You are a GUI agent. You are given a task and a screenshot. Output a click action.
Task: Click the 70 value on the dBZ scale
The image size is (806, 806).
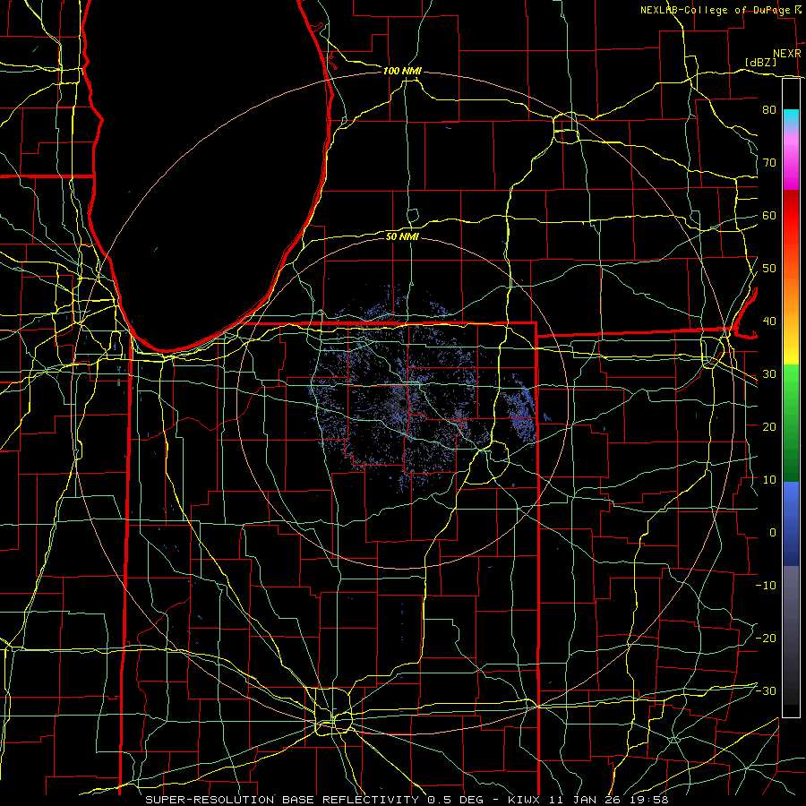click(769, 162)
